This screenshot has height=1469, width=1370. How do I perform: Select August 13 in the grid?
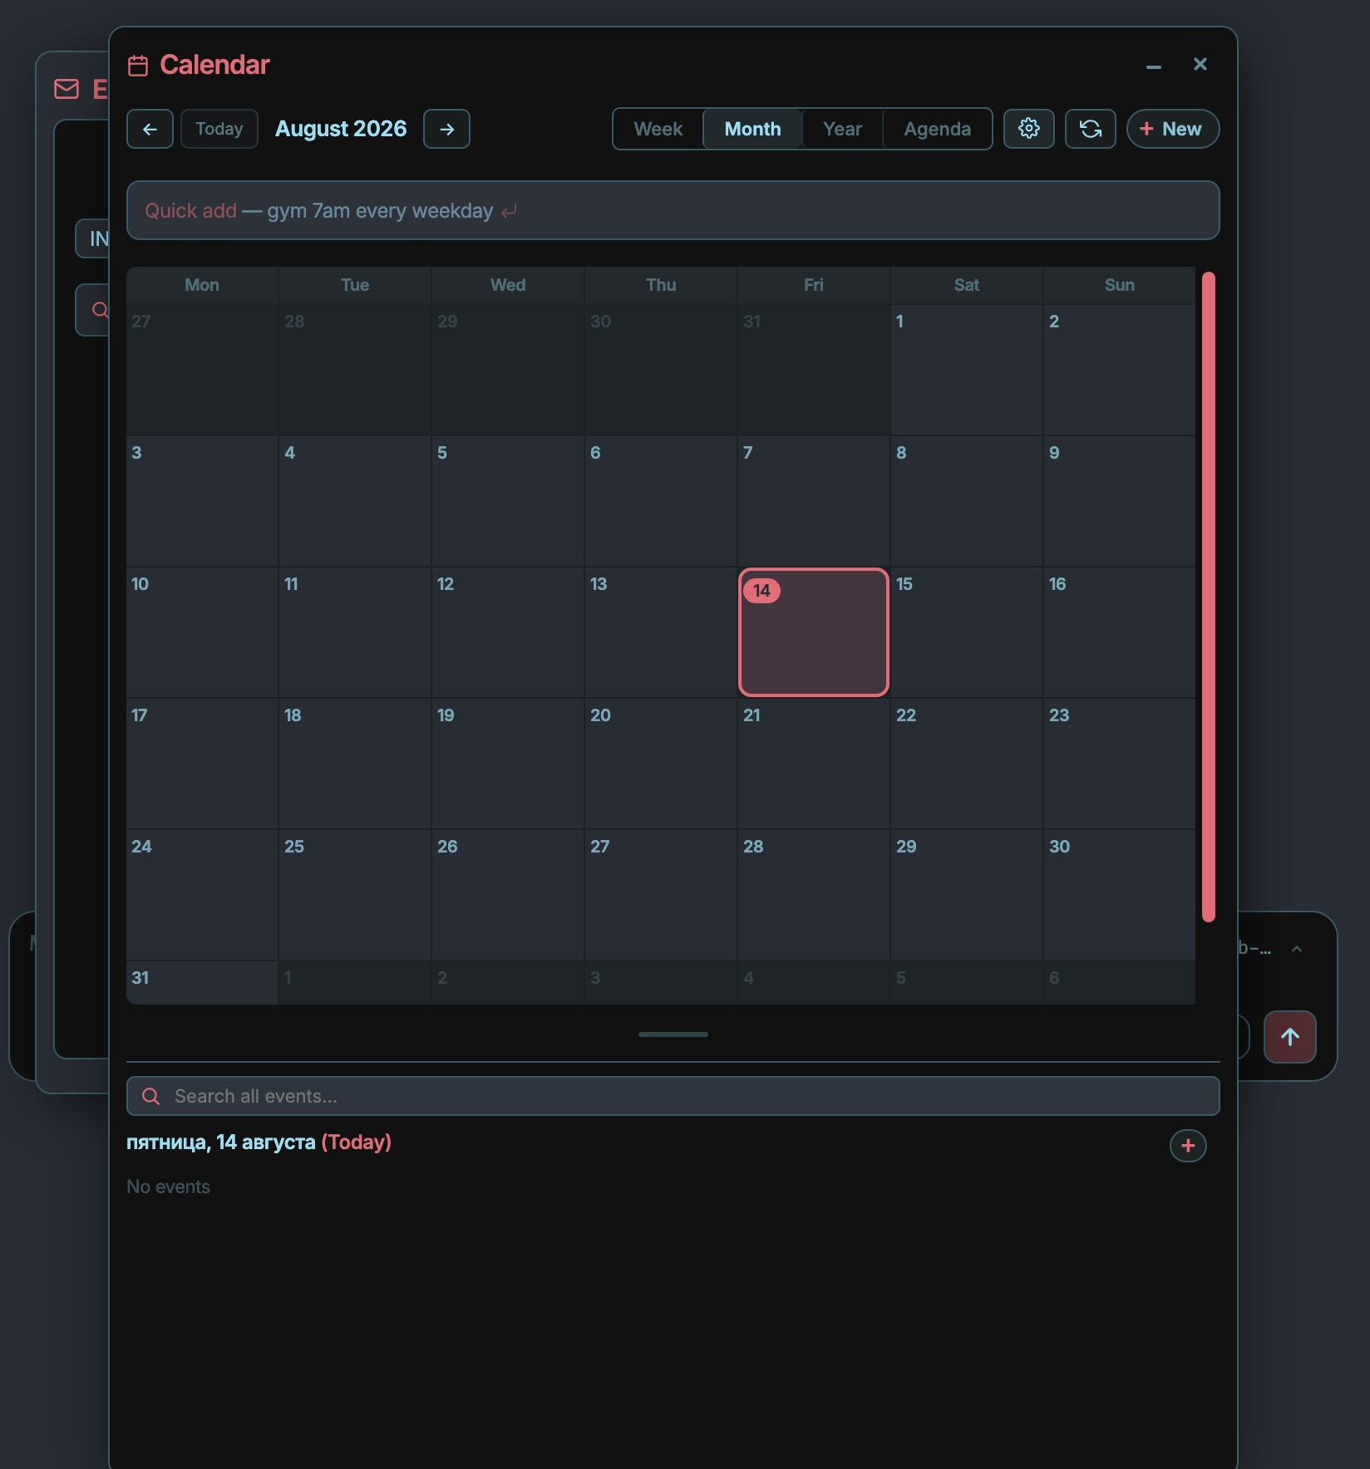click(661, 632)
